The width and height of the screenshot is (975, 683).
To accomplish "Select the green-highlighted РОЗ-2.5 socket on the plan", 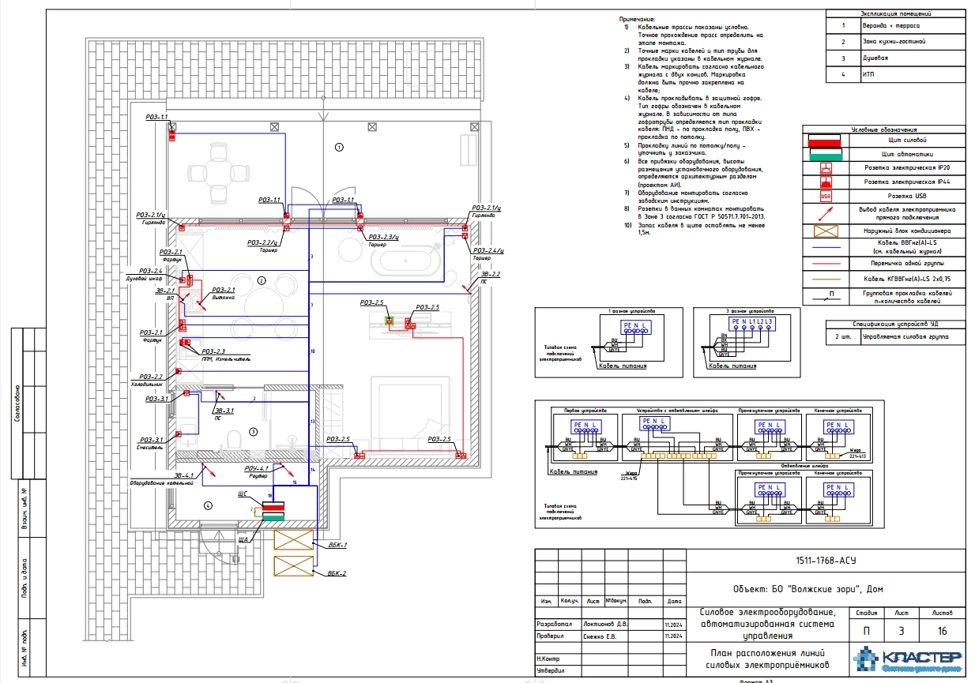I will (389, 321).
